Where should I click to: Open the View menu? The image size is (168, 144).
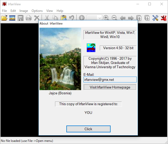(x=50, y=11)
